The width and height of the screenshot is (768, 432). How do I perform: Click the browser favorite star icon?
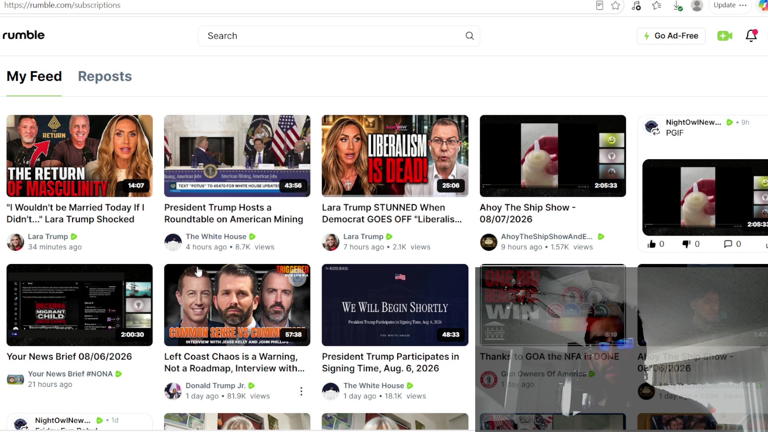[616, 6]
